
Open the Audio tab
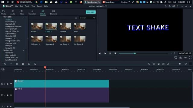(13, 12)
